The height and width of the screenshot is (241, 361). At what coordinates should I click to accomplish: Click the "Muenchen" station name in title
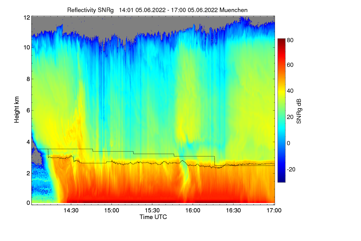click(x=233, y=10)
